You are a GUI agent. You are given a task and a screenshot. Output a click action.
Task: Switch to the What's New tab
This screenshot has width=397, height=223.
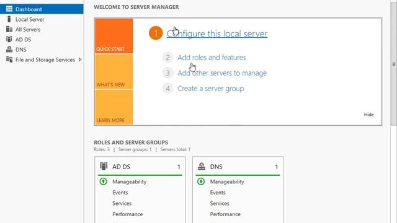tap(114, 72)
